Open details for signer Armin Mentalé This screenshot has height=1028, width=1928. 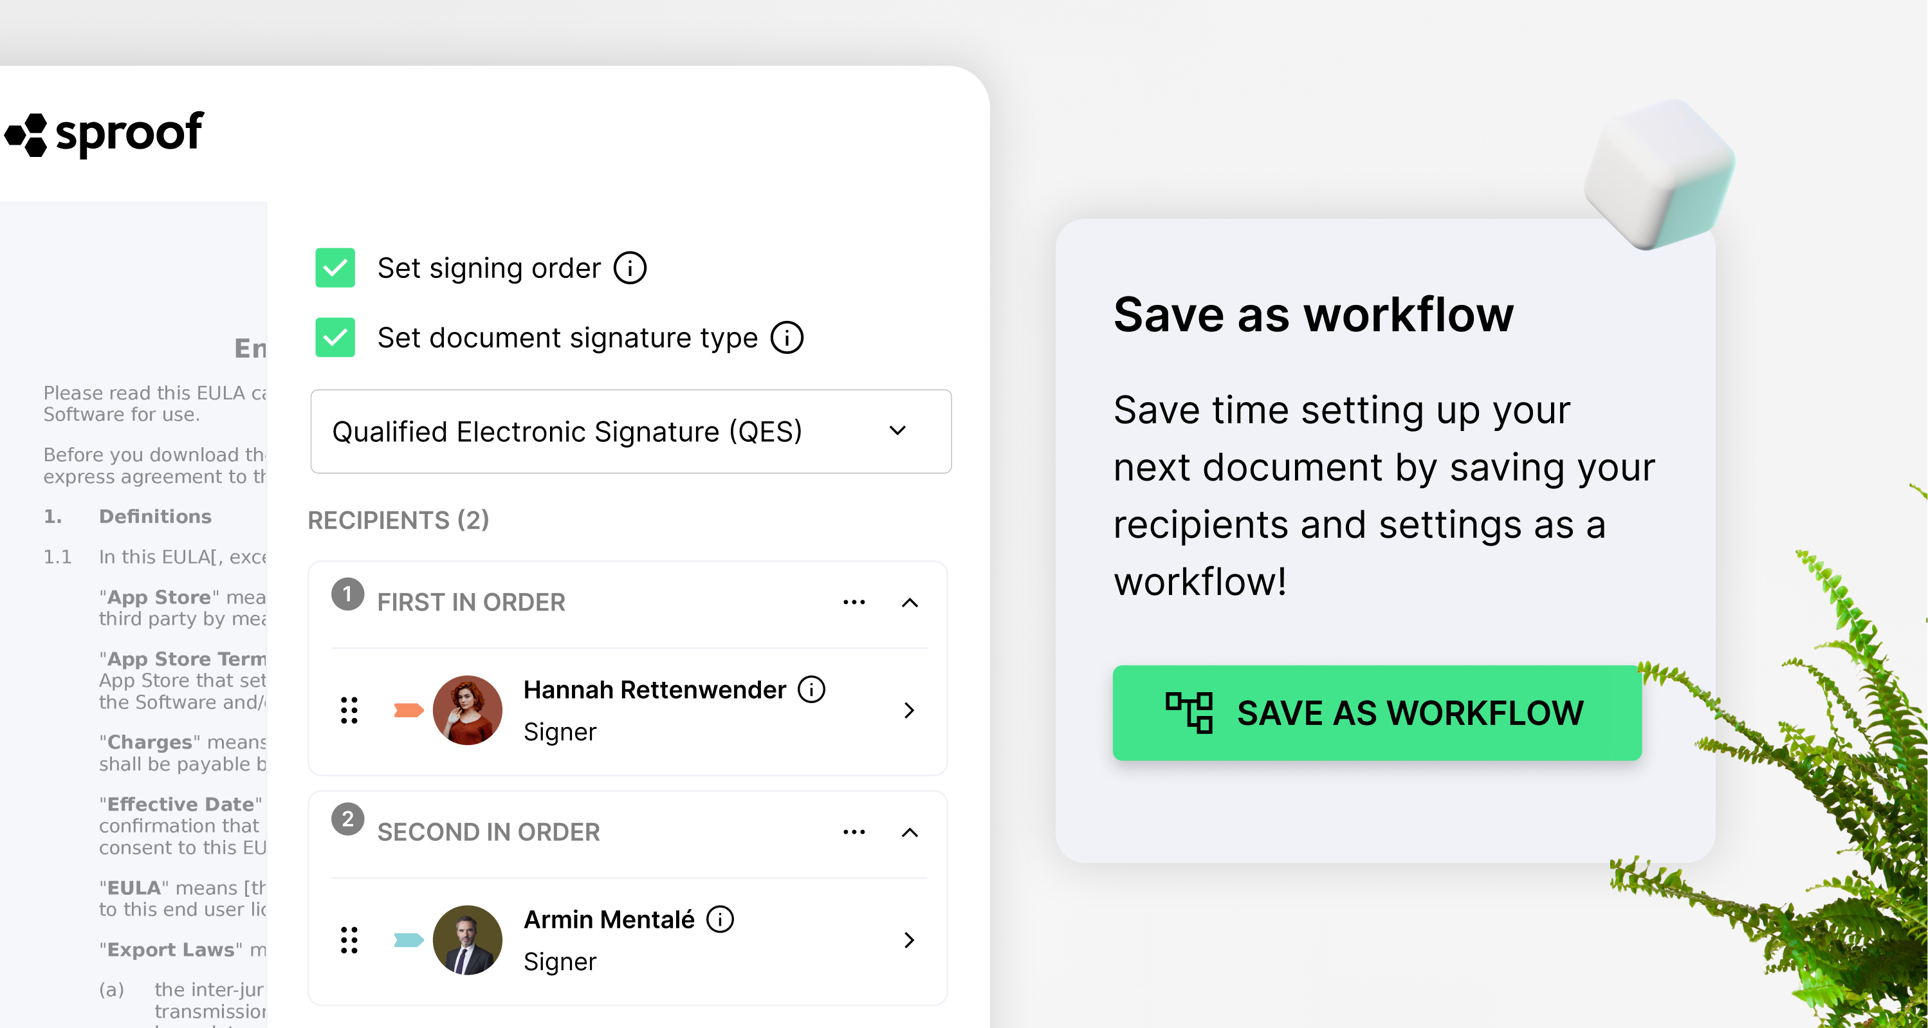[910, 941]
